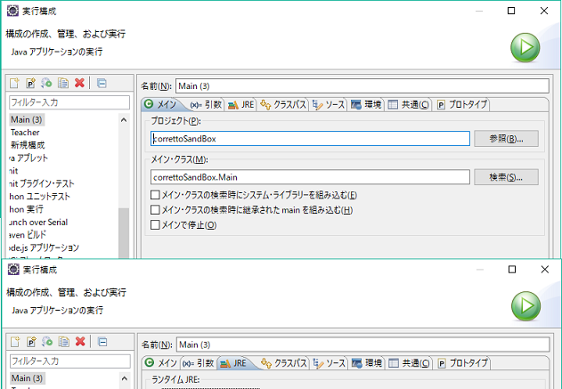Open 引数 tab in upper window

(x=206, y=104)
